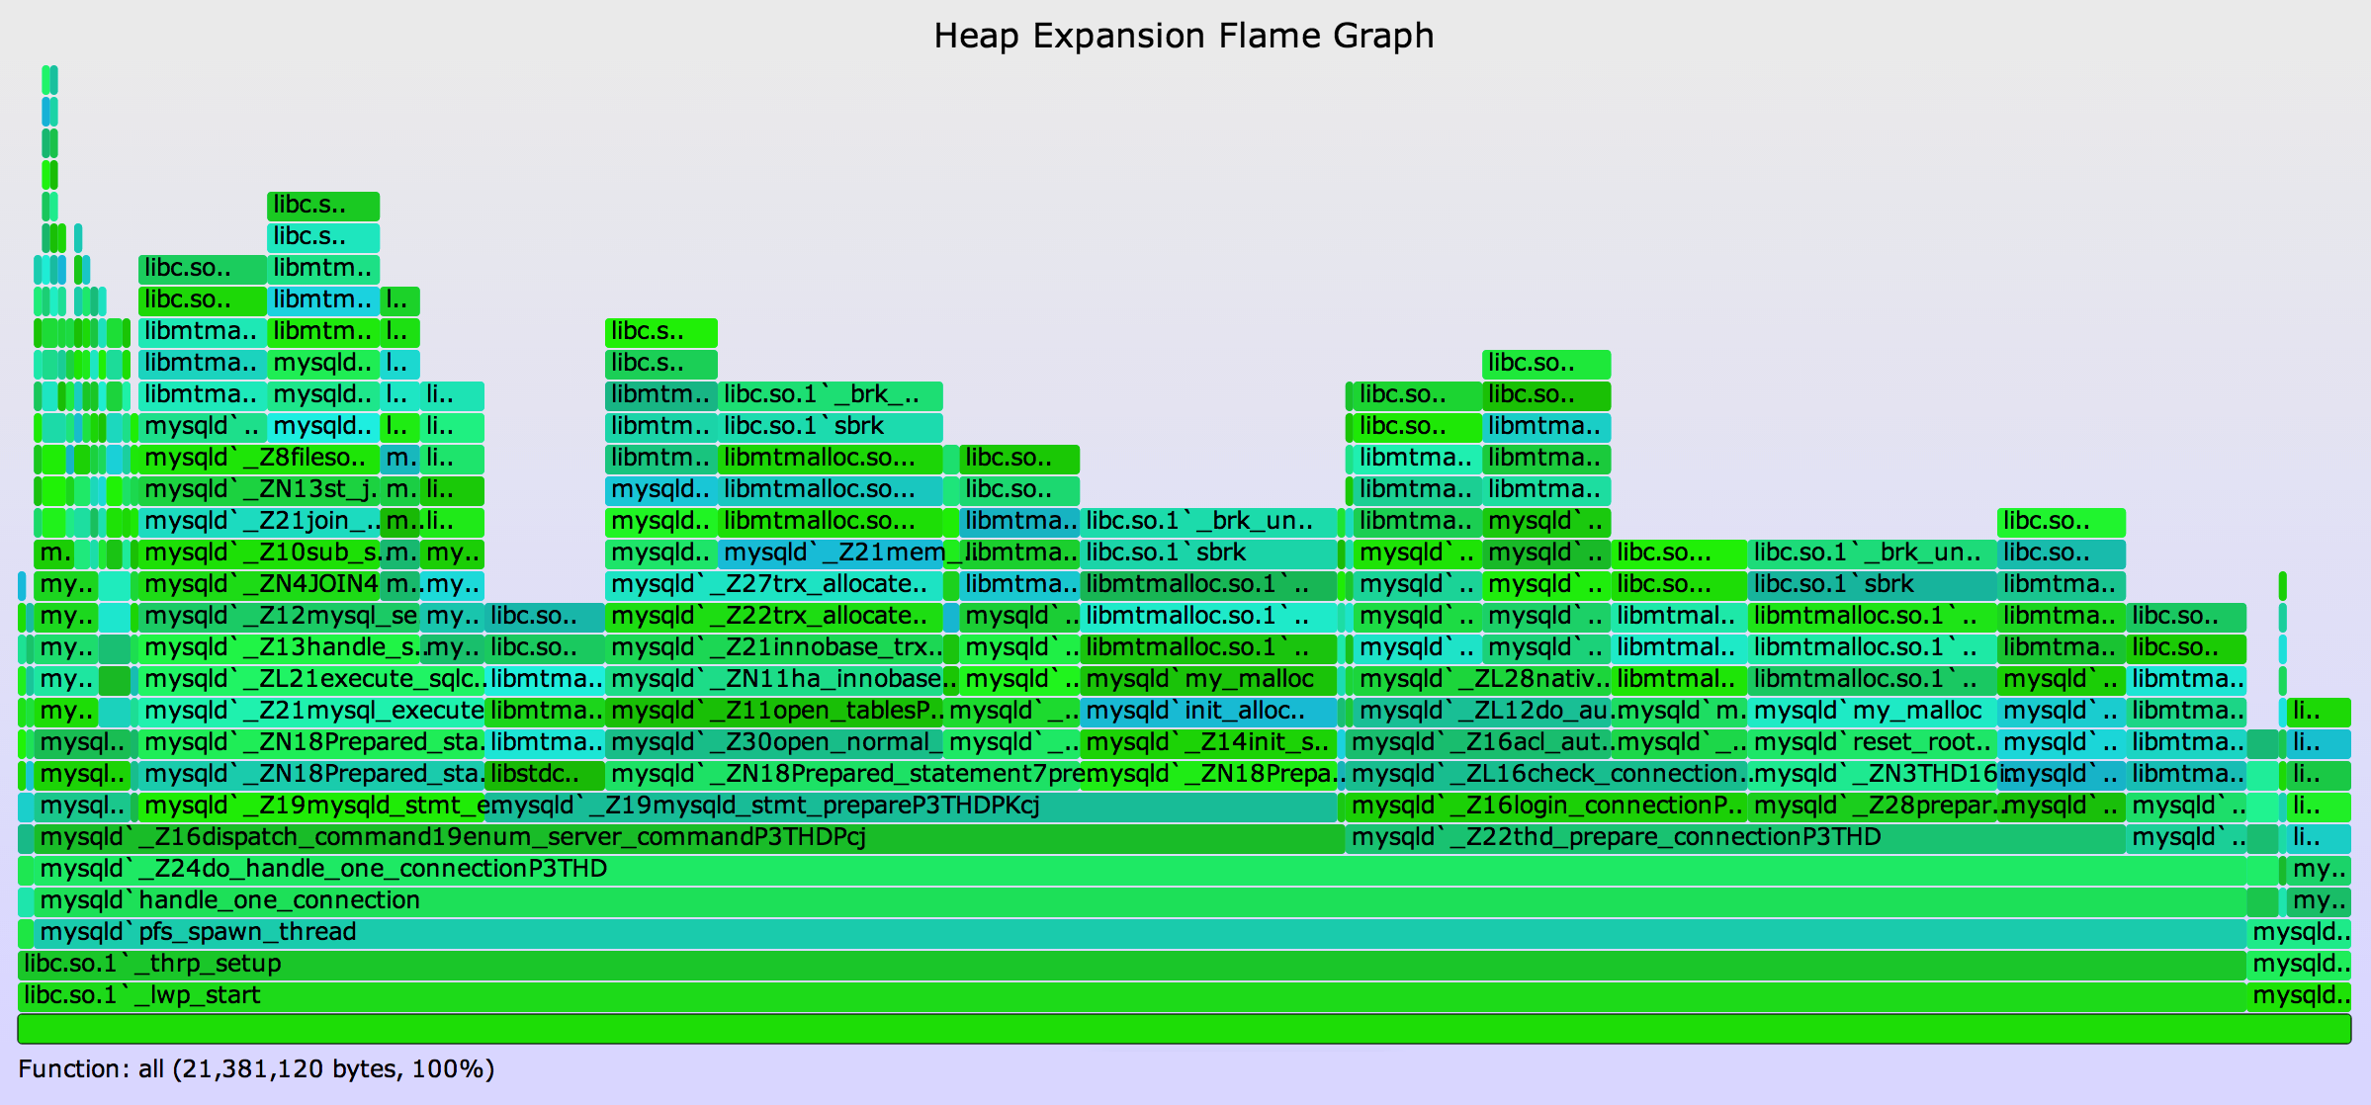Screen dimensions: 2371x1105
Task: Click the wide _Z19mysqld_stmt_prepareP3THDPKcj frame
Action: [910, 806]
